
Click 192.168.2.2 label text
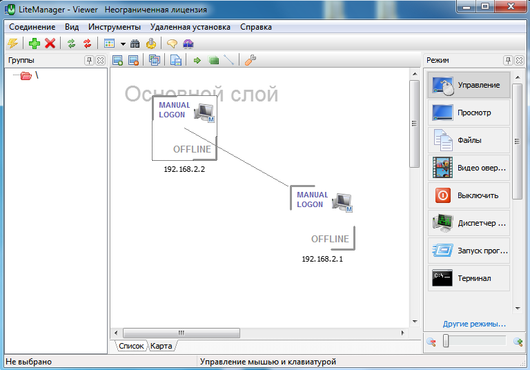184,169
